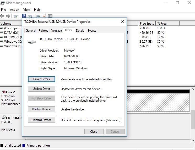195x150 pixels.
Task: Select the Windows RE volume row
Action: pyautogui.click(x=11, y=46)
